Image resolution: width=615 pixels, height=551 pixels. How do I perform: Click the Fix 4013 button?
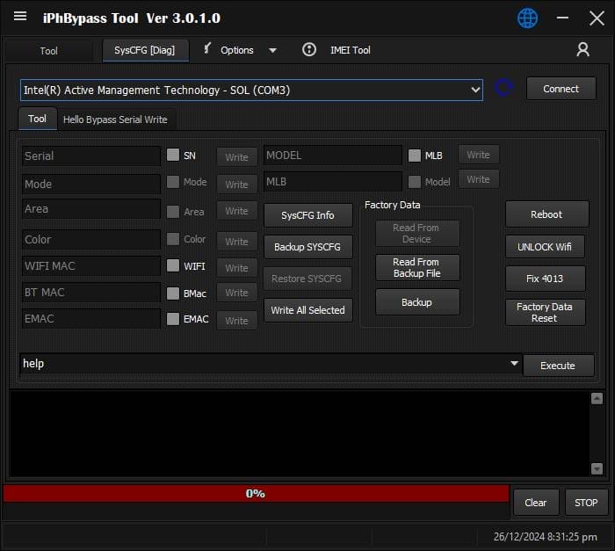545,279
